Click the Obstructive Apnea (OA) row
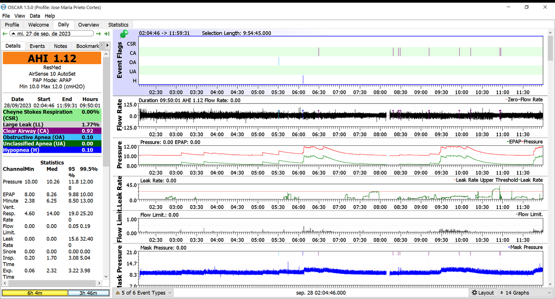This screenshot has width=555, height=299. 52,137
